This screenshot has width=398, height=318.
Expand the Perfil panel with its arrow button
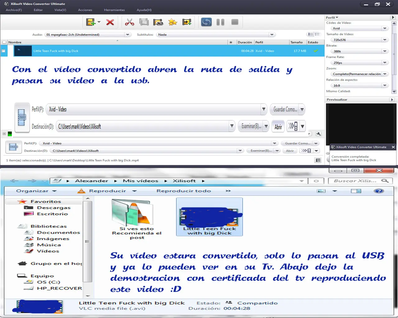click(x=393, y=18)
